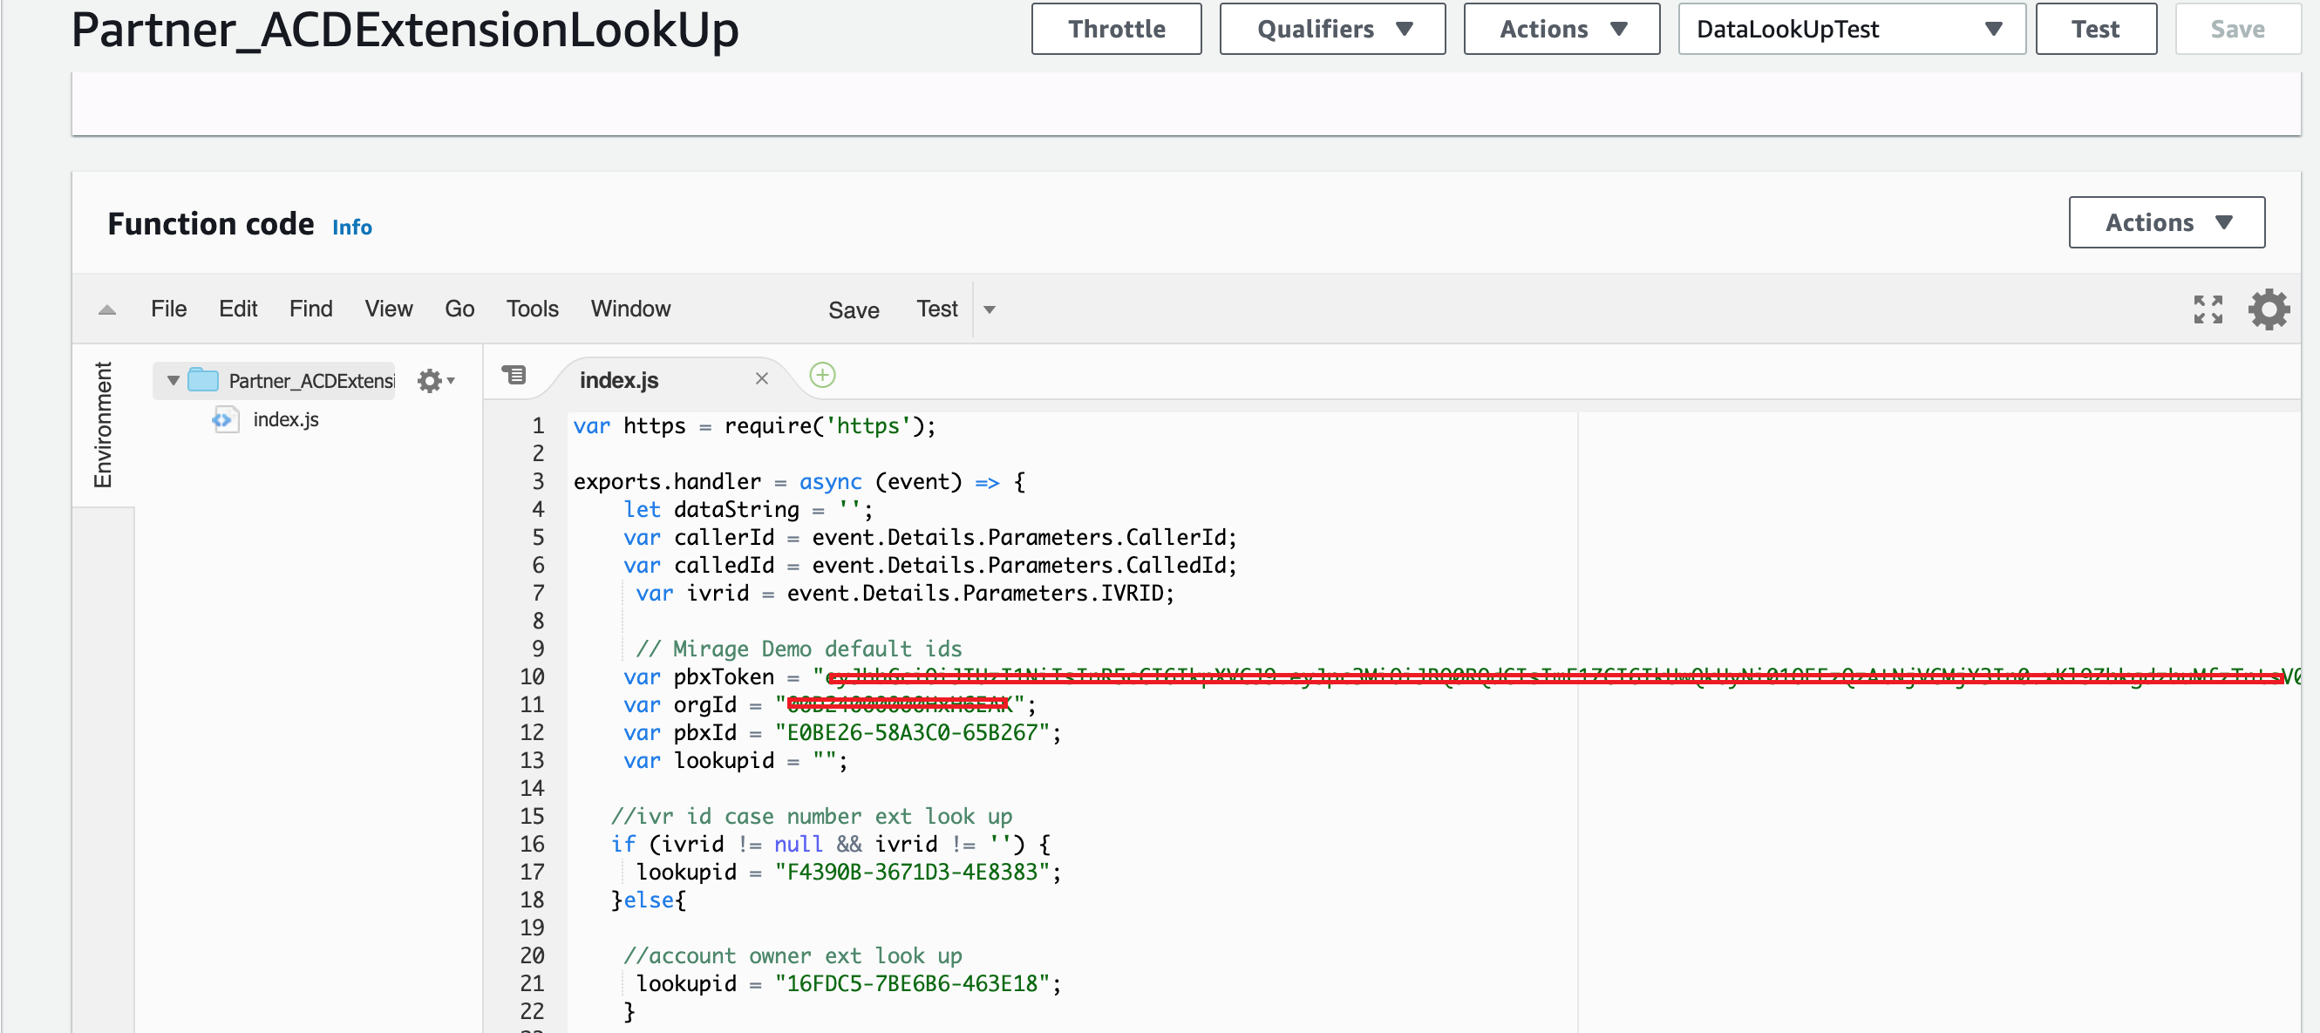Click Save in editor toolbar
This screenshot has height=1033, width=2320.
tap(853, 309)
